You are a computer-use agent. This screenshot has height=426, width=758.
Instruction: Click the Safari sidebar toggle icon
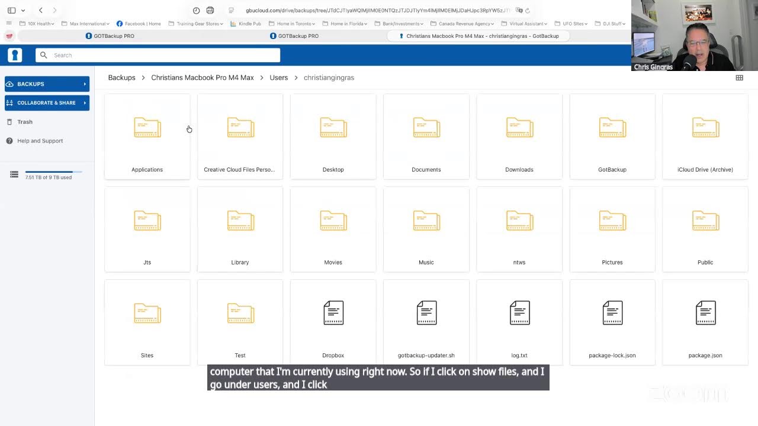pyautogui.click(x=11, y=10)
